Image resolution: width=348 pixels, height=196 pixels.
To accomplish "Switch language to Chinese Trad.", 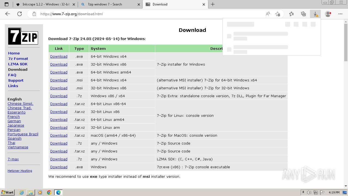I will [x=20, y=108].
